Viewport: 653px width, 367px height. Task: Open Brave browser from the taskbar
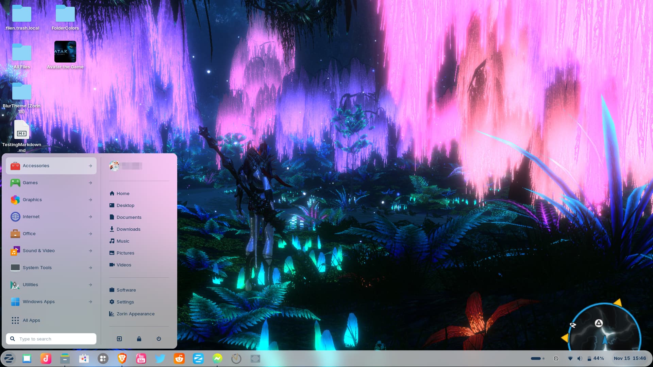tap(122, 359)
